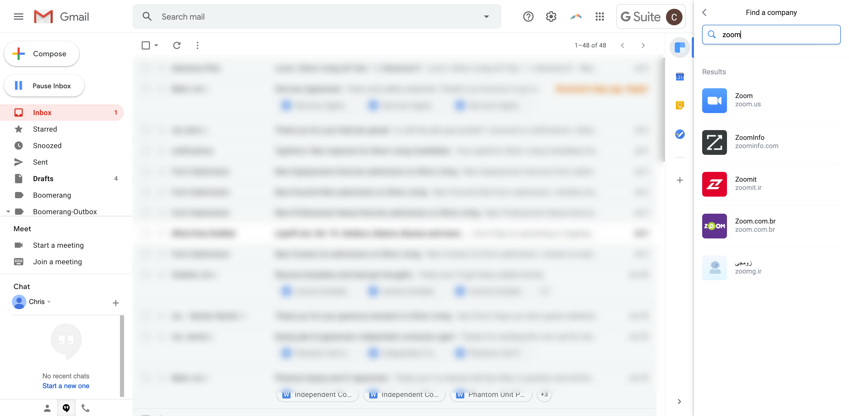Screen dimensions: 849x416
Task: Click the Compose button
Action: click(42, 54)
